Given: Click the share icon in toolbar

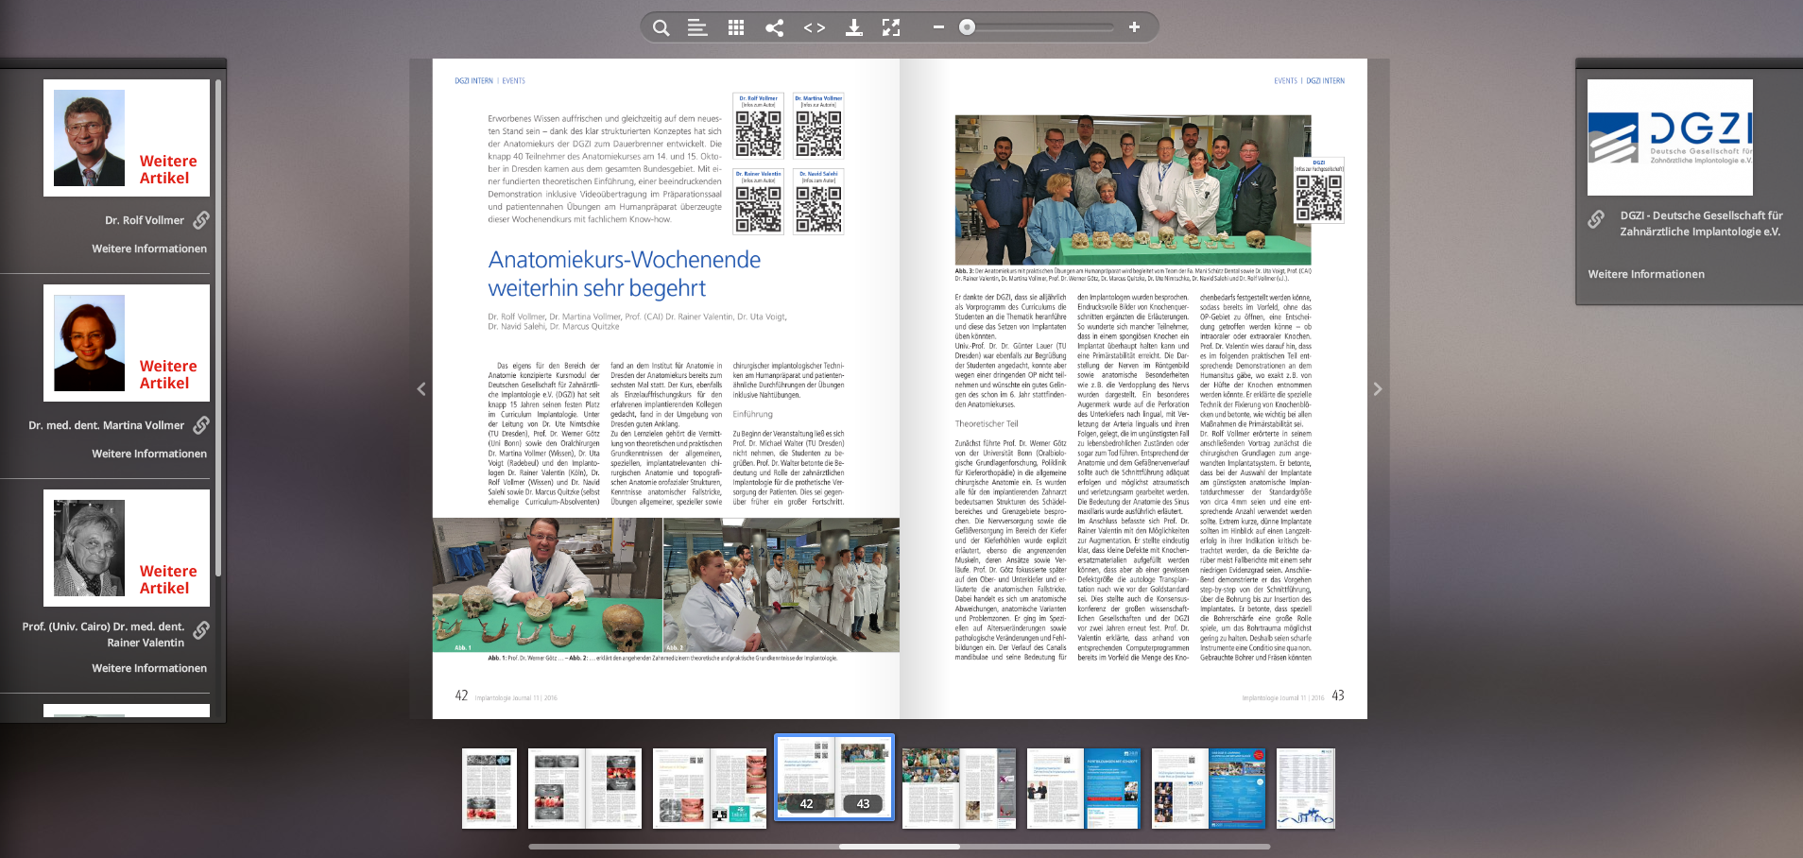Looking at the screenshot, I should [775, 27].
